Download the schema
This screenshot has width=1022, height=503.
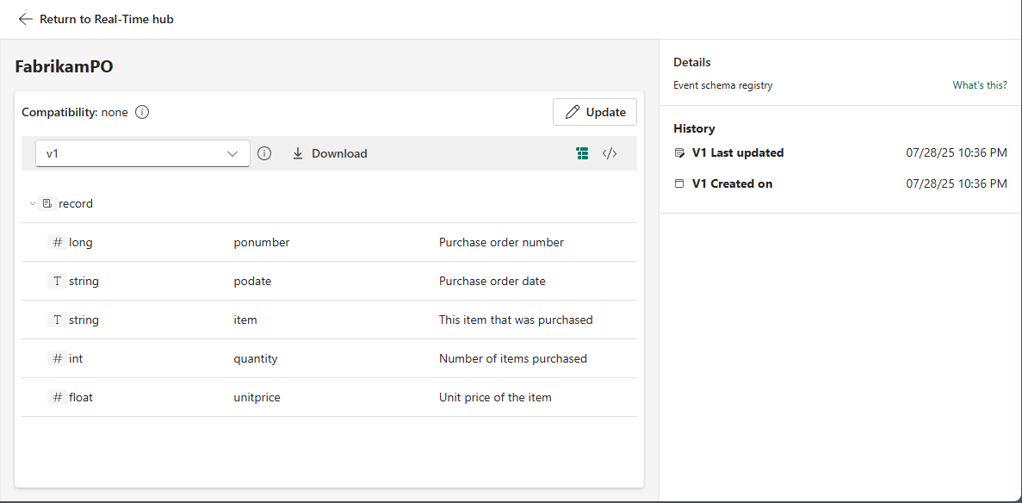330,153
